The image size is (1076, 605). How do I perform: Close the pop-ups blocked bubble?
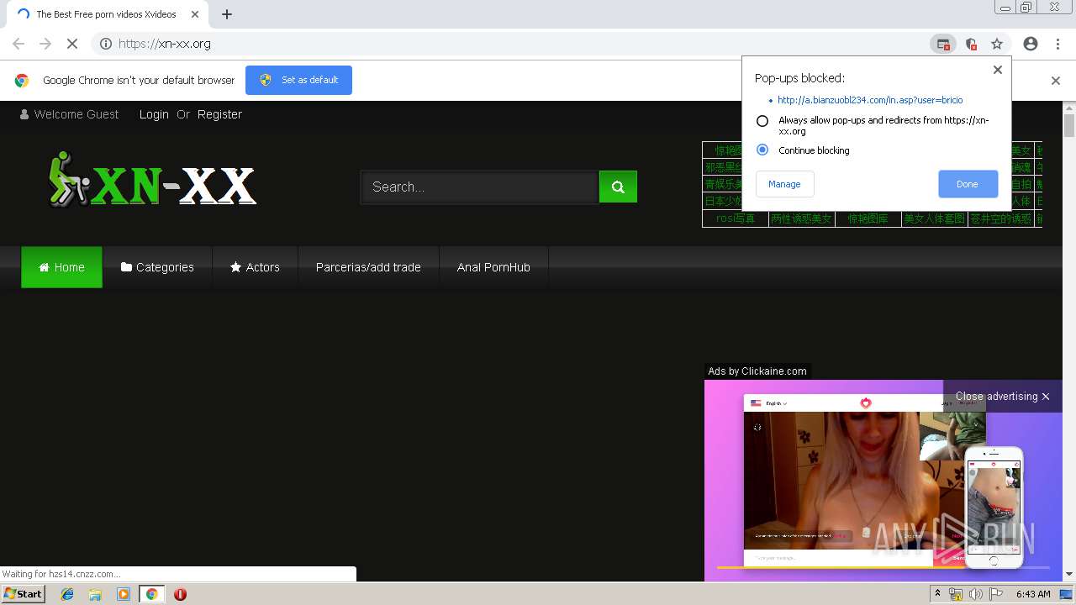tap(998, 70)
